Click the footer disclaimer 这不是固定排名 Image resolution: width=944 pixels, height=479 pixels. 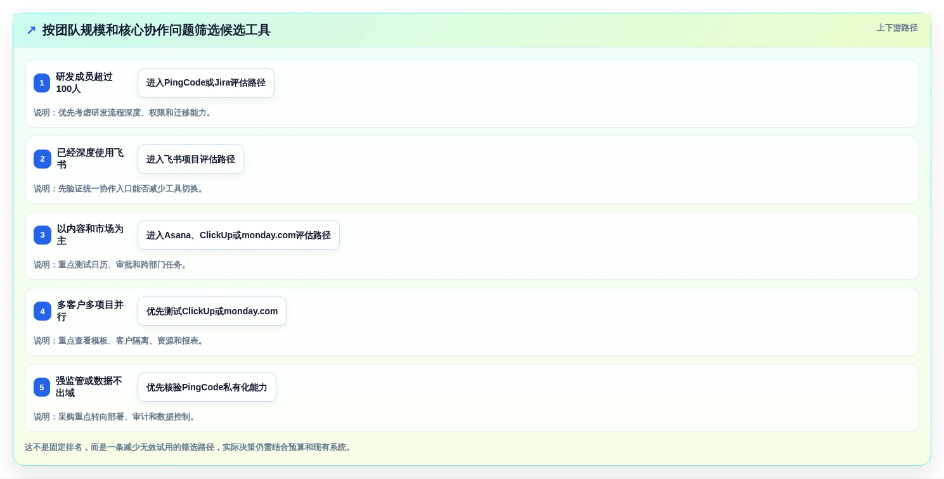coord(190,447)
